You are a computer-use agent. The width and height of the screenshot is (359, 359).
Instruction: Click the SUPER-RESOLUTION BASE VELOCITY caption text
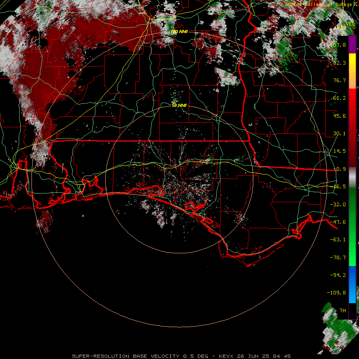pos(126,356)
